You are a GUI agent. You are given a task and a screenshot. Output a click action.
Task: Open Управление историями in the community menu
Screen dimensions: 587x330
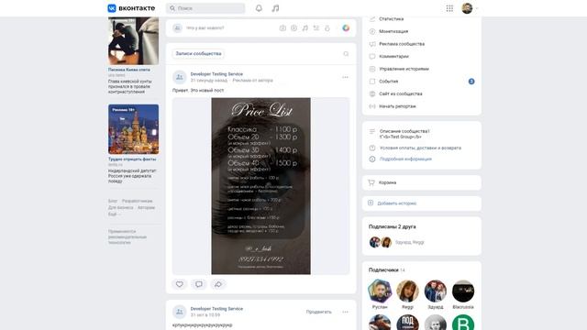click(404, 70)
